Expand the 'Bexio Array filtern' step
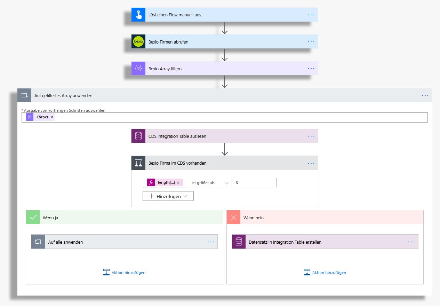 tap(225, 69)
